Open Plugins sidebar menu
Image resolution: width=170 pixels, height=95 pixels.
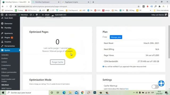7,37
